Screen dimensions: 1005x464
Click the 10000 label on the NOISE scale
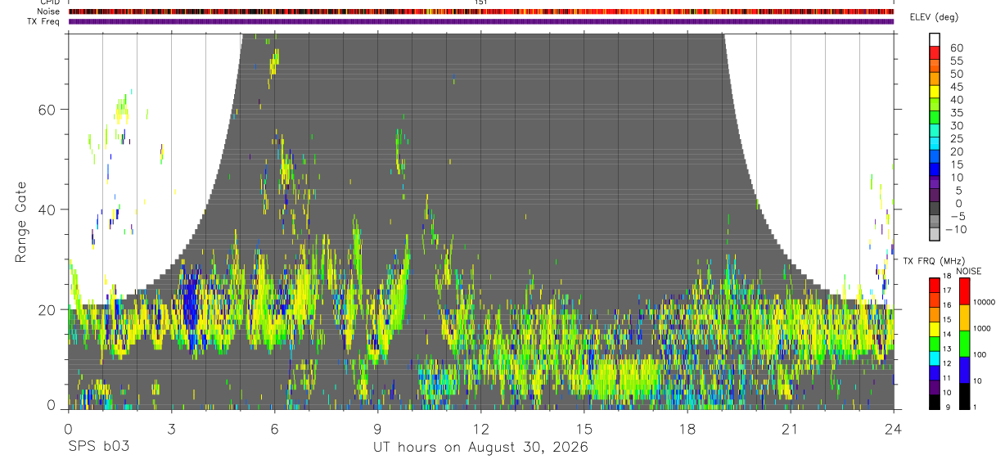(984, 302)
